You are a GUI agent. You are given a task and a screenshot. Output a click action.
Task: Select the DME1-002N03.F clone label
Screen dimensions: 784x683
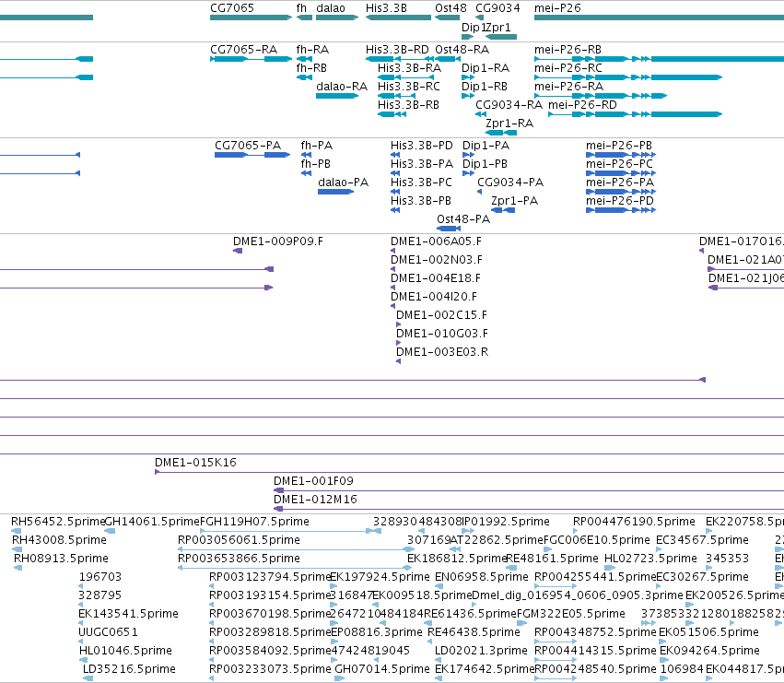click(x=436, y=260)
